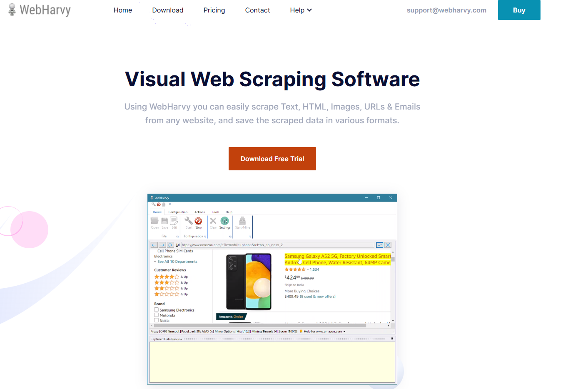
Task: Switch to the Tools ribbon tab
Action: 215,212
